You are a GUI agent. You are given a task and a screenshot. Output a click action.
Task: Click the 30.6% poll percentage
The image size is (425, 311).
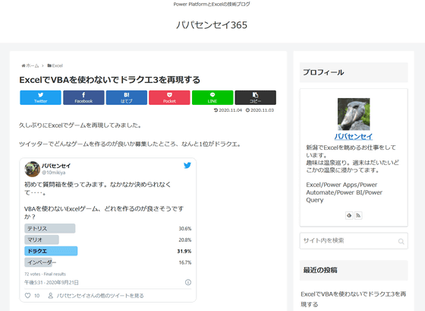click(x=185, y=229)
